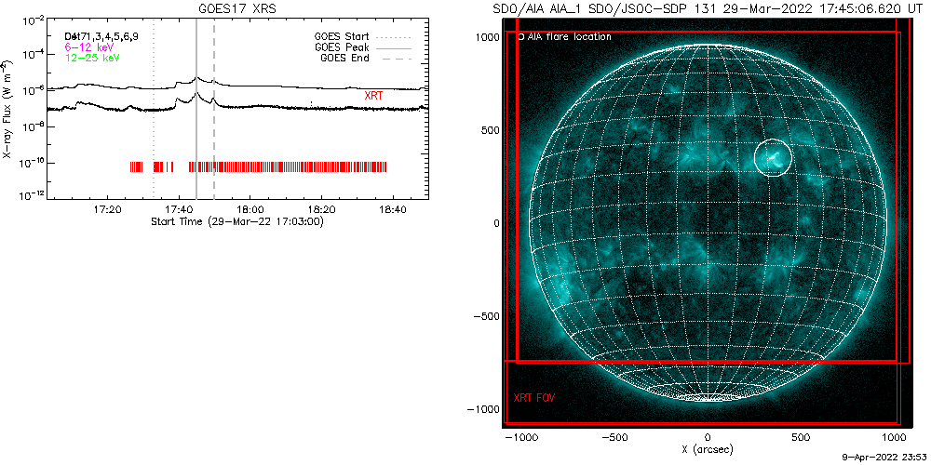The height and width of the screenshot is (465, 931).
Task: Click the 'XRT FOV' red label
Action: (533, 397)
